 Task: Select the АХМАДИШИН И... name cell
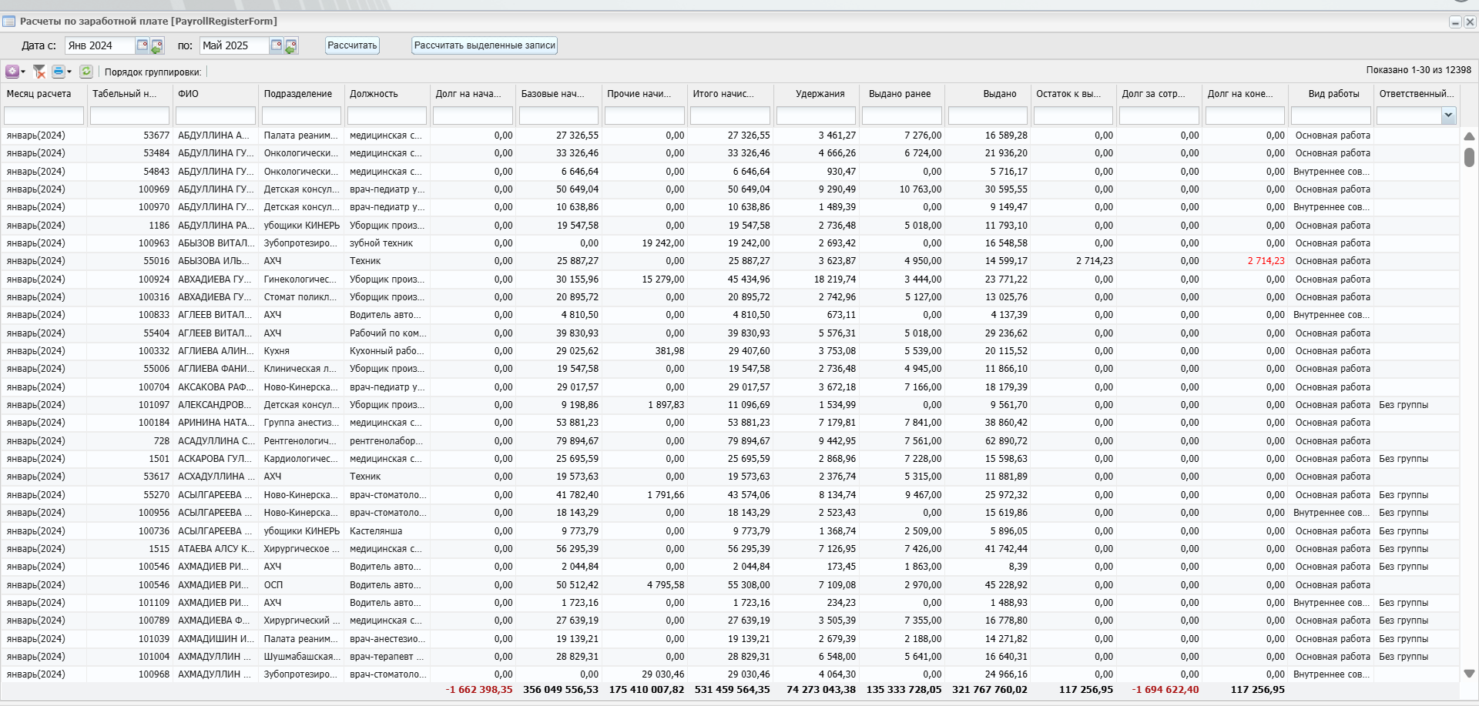[x=216, y=639]
